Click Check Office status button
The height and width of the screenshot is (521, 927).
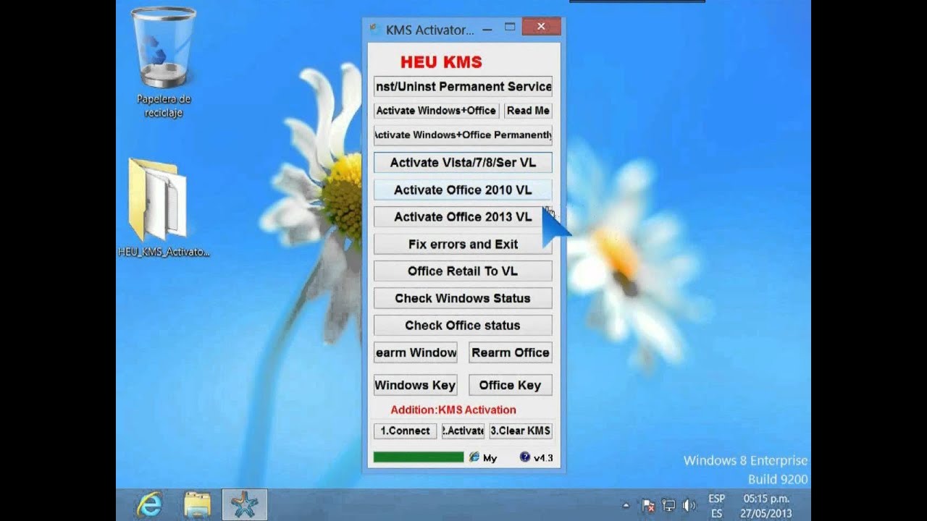pyautogui.click(x=463, y=326)
